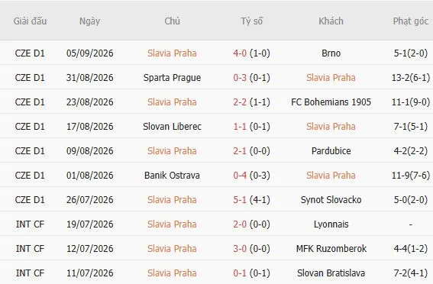433x284 pixels.
Task: Open Slavia Praha link in 05/09/2026 row
Action: [172, 53]
